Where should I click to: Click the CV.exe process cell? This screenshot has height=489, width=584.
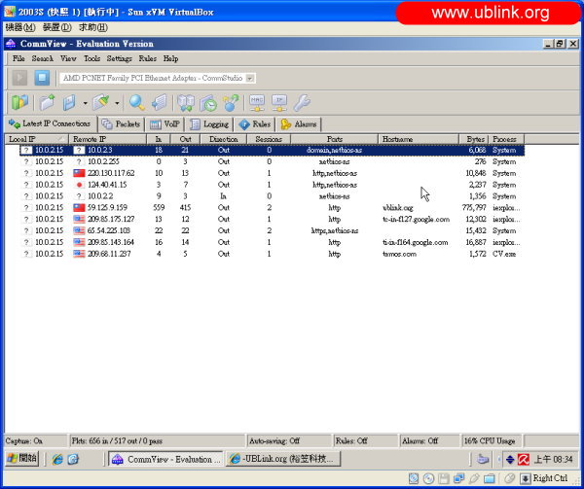[504, 254]
